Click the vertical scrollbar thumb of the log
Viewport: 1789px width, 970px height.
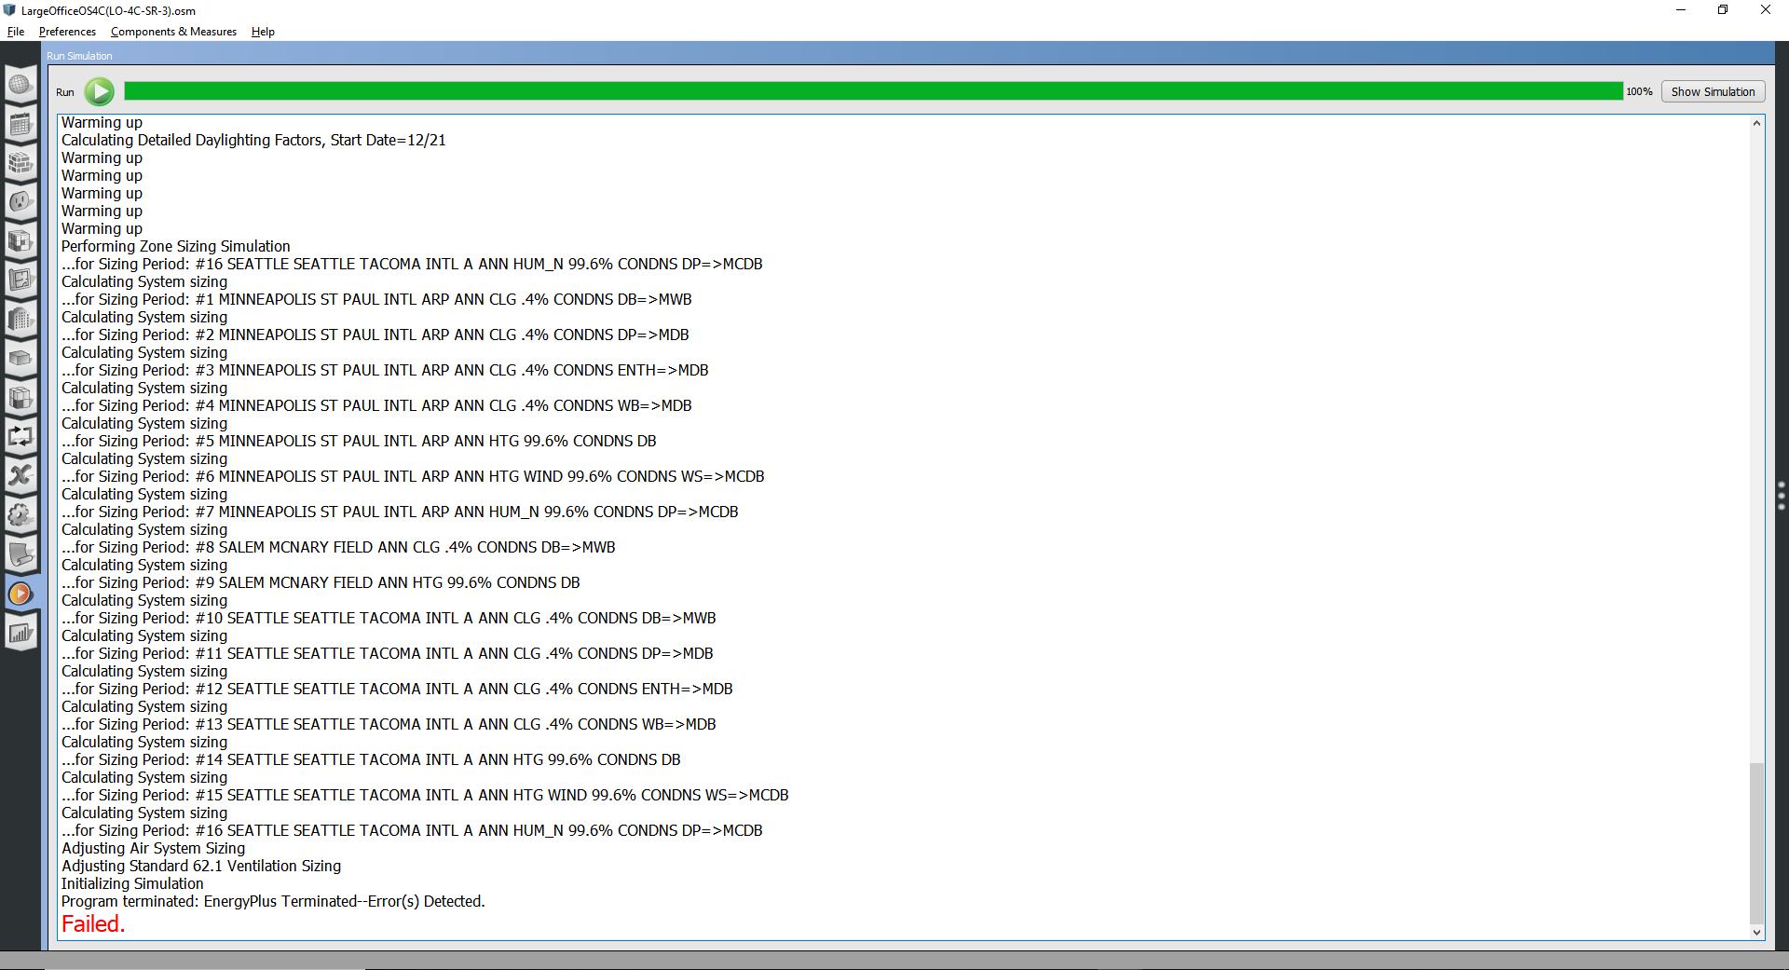(1756, 842)
